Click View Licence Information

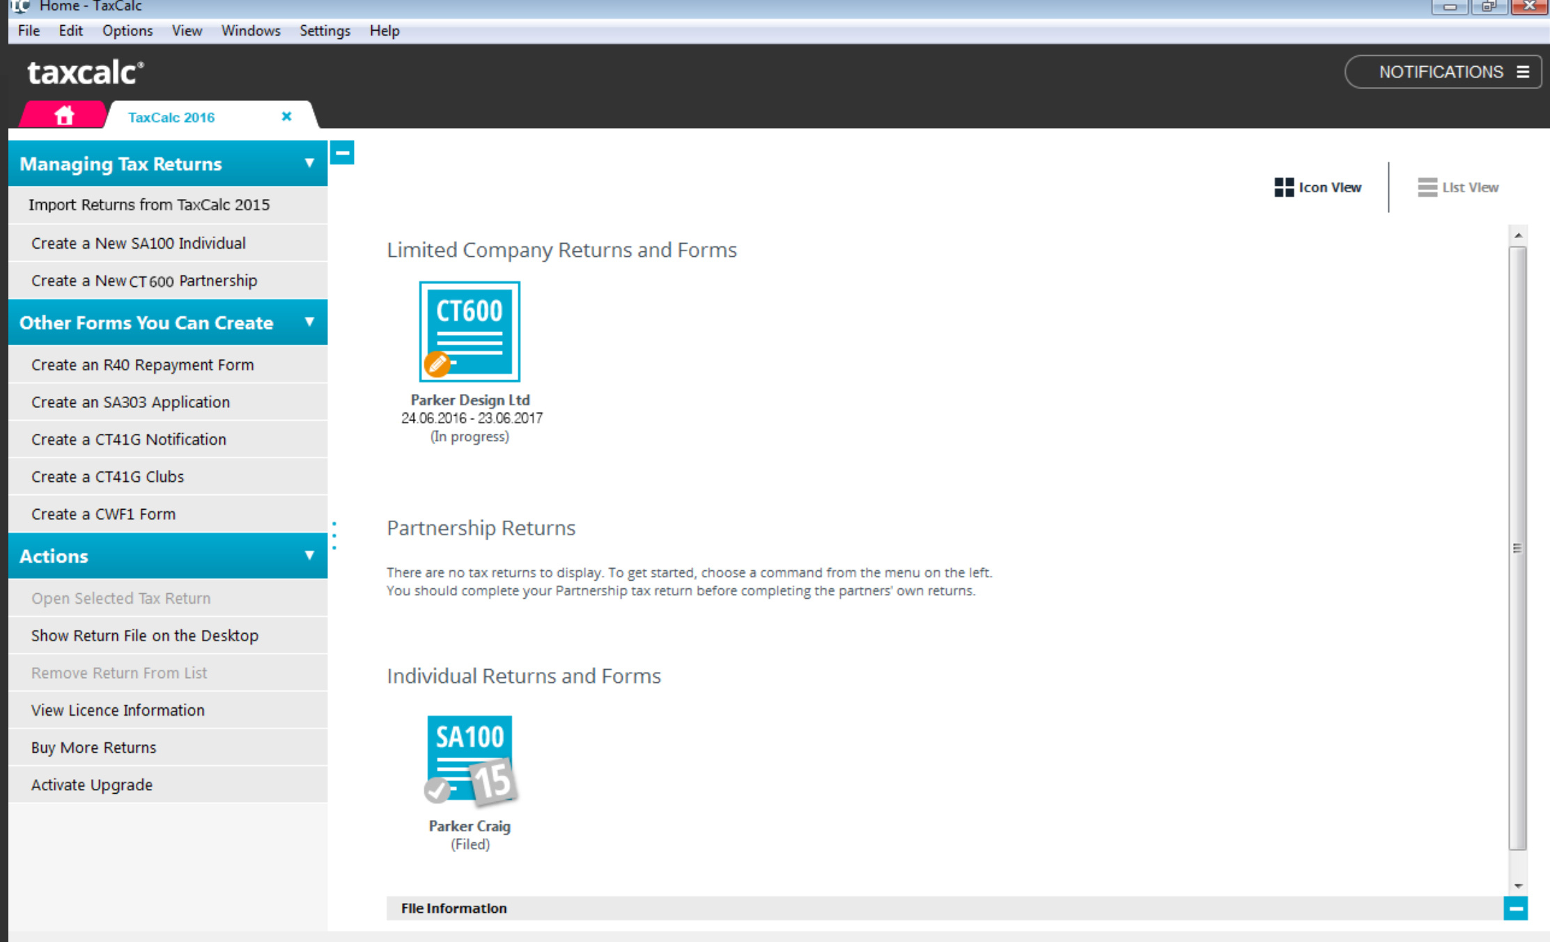[168, 710]
